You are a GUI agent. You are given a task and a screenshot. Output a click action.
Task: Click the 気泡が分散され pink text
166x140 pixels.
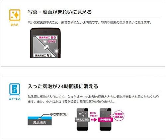[94, 114]
